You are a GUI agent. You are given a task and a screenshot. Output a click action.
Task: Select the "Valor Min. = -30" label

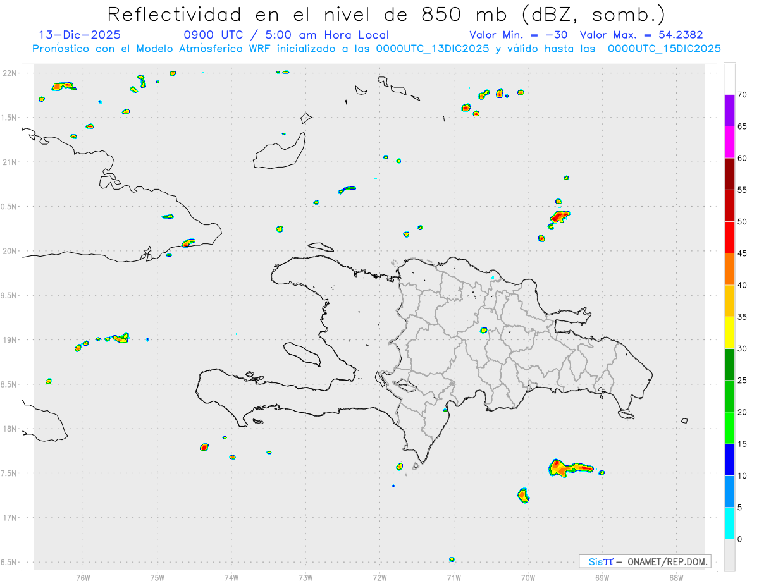(x=519, y=35)
